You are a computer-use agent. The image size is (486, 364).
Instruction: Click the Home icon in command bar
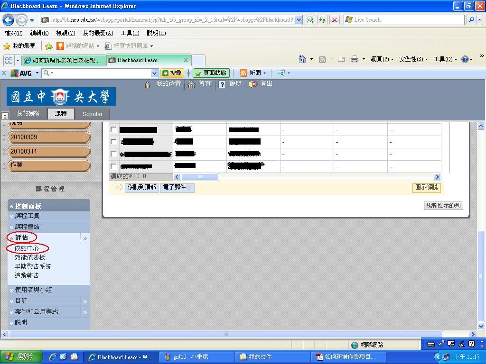point(302,59)
